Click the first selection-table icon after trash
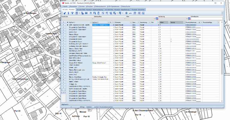 103,13
